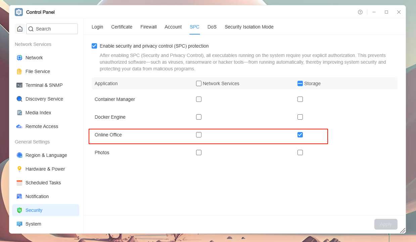Open the Media Index icon

[x=19, y=113]
